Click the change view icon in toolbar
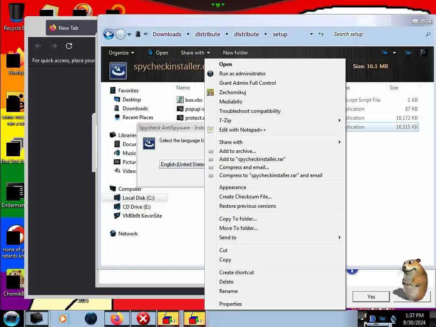 click(385, 52)
